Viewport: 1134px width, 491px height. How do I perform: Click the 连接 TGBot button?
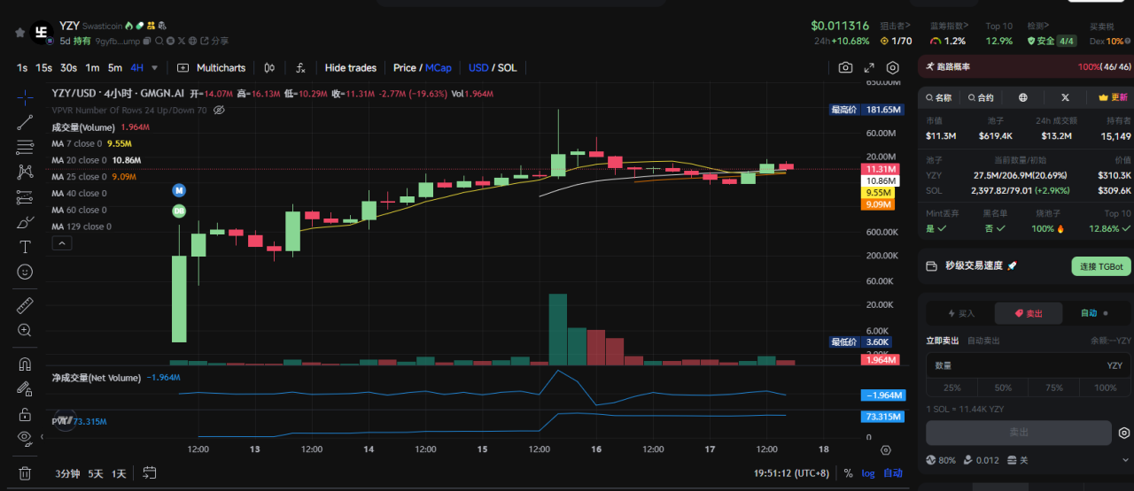click(1101, 266)
